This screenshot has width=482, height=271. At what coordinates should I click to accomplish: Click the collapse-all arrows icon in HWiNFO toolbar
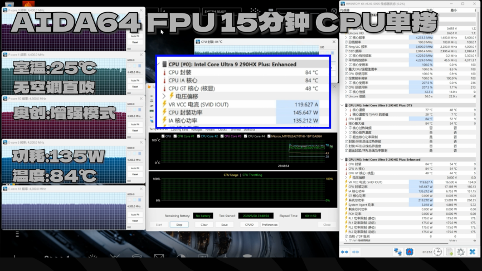point(356,252)
